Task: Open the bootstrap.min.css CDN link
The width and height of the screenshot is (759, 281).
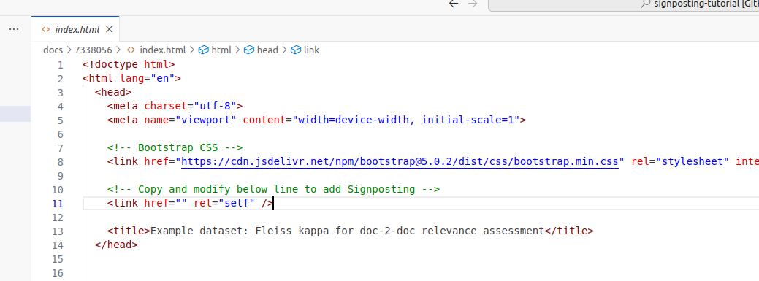Action: pyautogui.click(x=400, y=161)
